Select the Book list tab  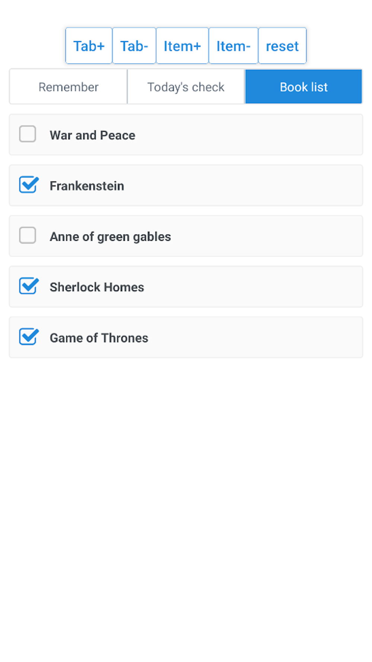304,87
